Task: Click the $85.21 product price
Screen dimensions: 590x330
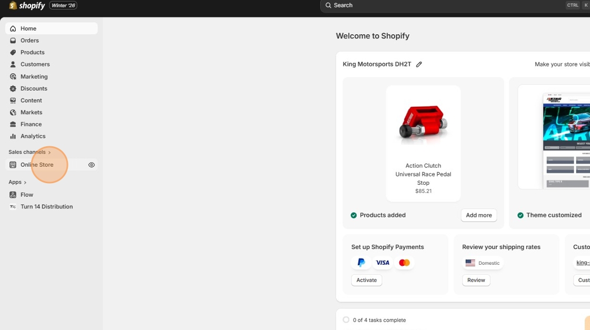Action: [424, 191]
